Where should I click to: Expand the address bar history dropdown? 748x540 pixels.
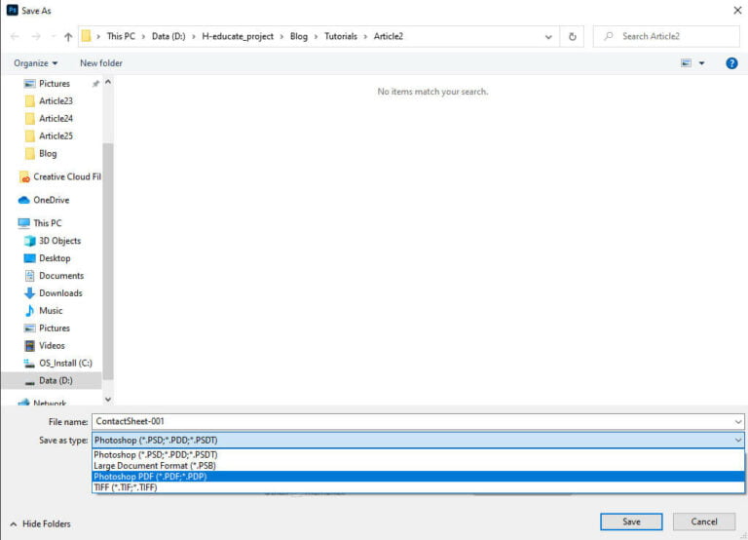(550, 37)
